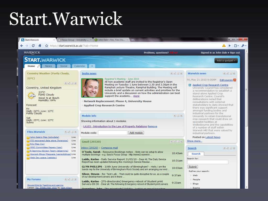This screenshot has height=201, width=268.
Task: Close the Coventry Weather gadget
Action: point(75,83)
